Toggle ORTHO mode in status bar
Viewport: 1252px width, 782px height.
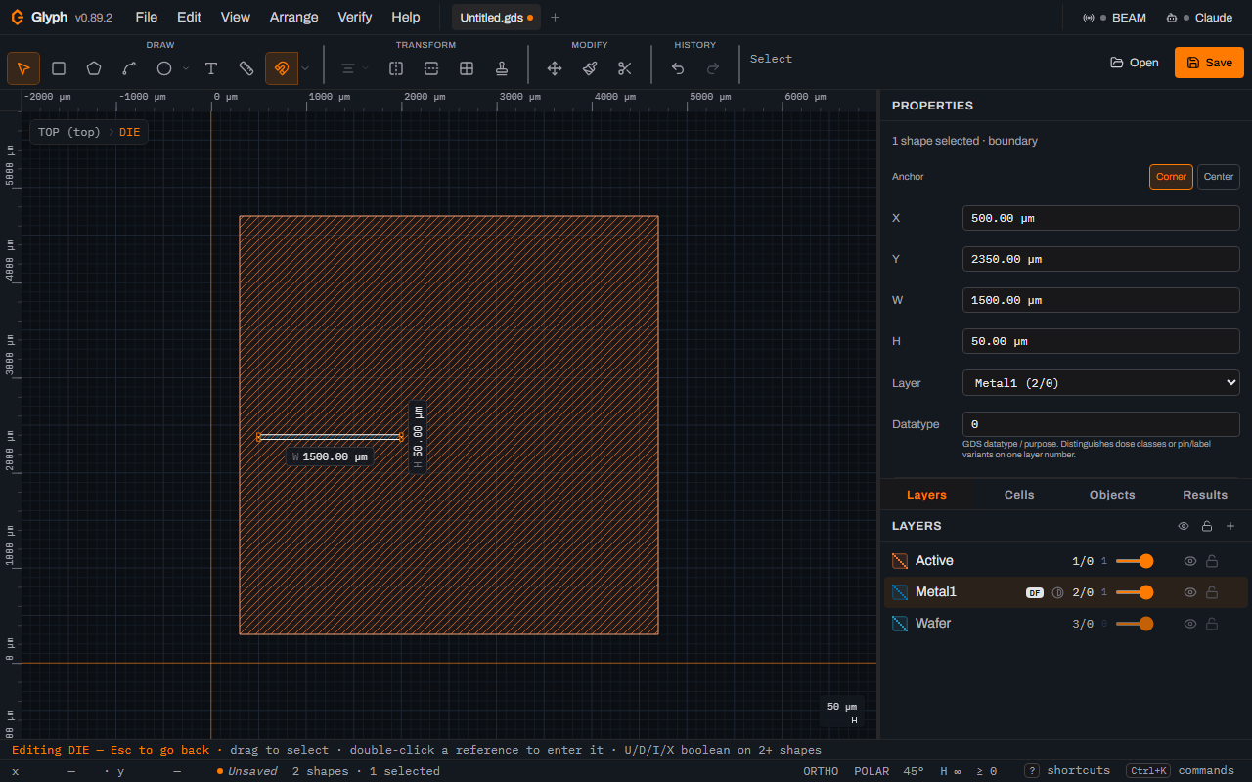tap(821, 771)
